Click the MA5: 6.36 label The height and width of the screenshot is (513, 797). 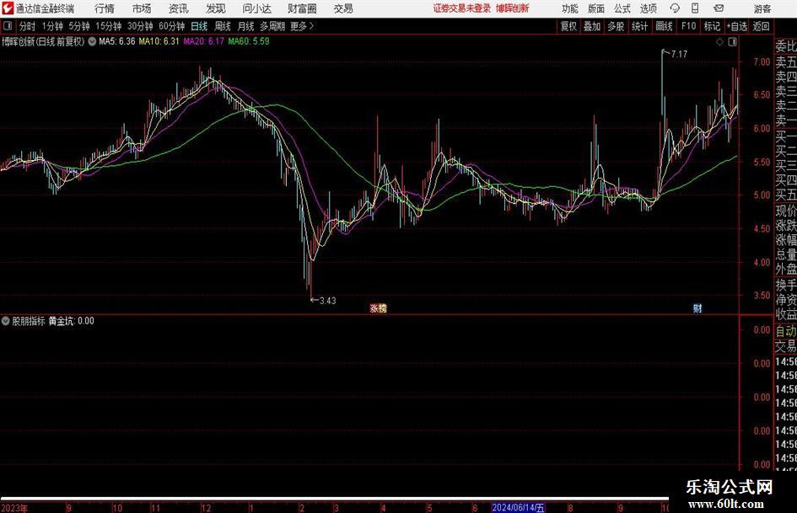[x=117, y=41]
